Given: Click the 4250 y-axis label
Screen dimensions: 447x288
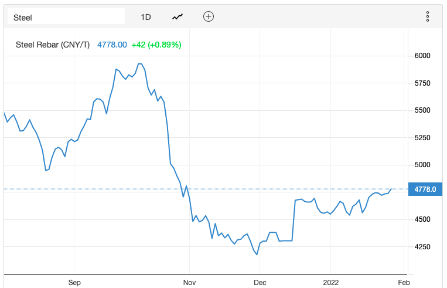Looking at the screenshot, I should pos(422,247).
